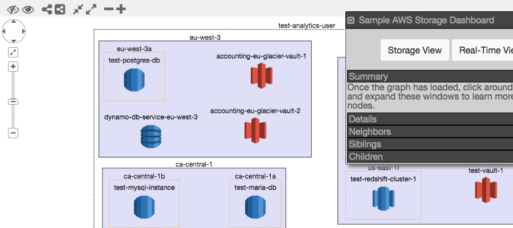Select the test-mysql-instance database icon
Viewport: 513px width, 228px height.
coord(144,207)
